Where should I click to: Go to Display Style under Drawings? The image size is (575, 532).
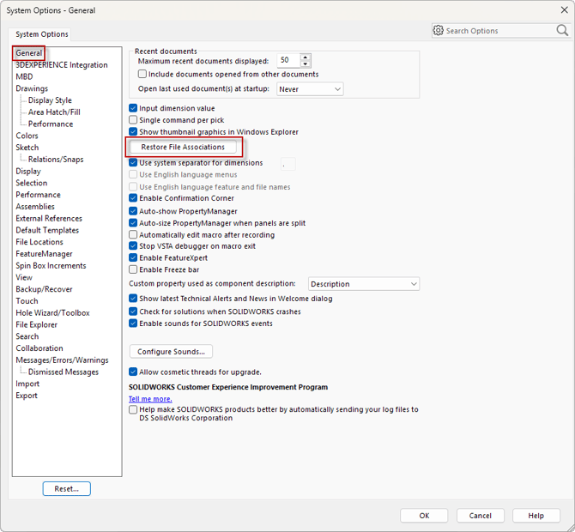point(50,100)
